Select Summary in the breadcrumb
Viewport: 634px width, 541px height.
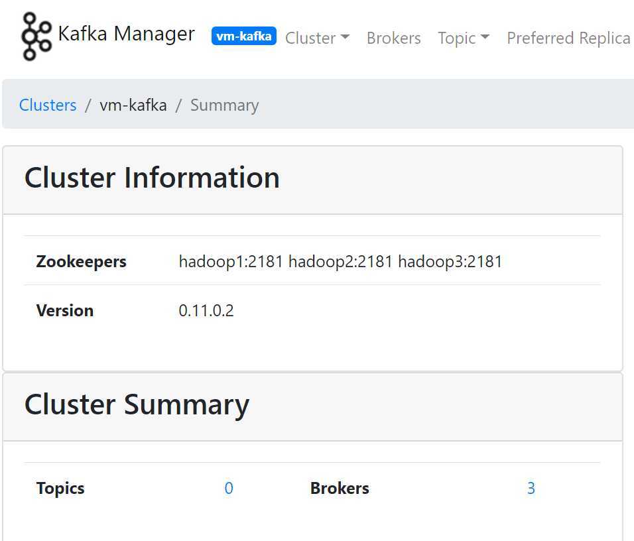tap(224, 105)
